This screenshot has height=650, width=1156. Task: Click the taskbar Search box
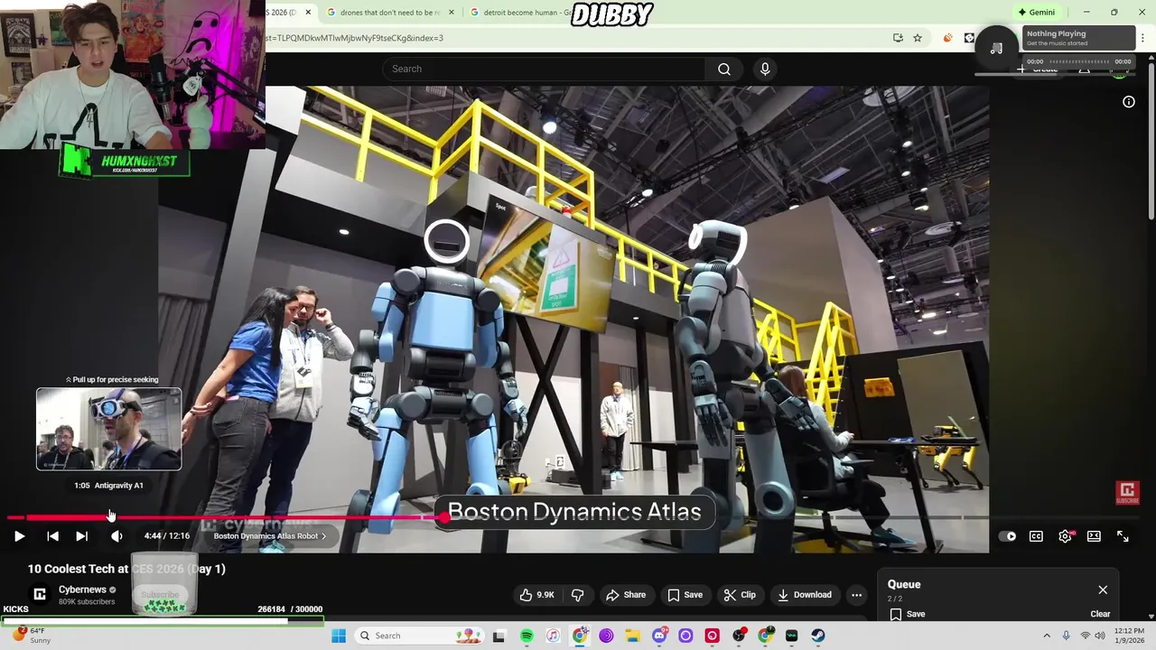click(420, 636)
